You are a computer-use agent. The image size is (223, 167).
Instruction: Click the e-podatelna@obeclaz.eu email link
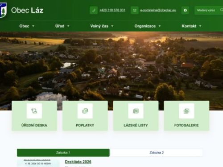point(158,10)
